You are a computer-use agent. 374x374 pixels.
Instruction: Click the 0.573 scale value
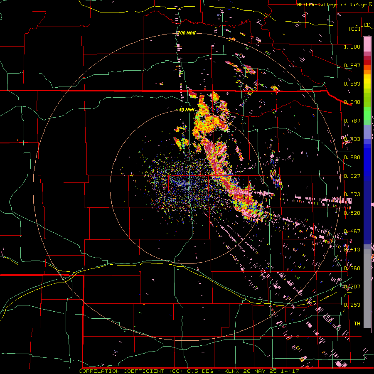coord(352,194)
